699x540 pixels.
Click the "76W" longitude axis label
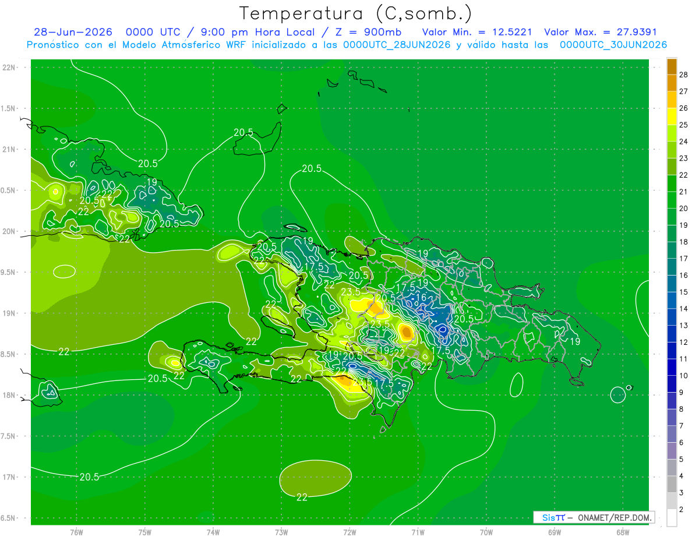[76, 532]
